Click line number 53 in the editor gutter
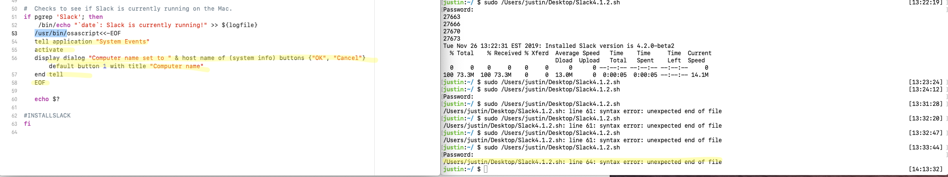Image resolution: width=948 pixels, height=177 pixels. coord(14,33)
